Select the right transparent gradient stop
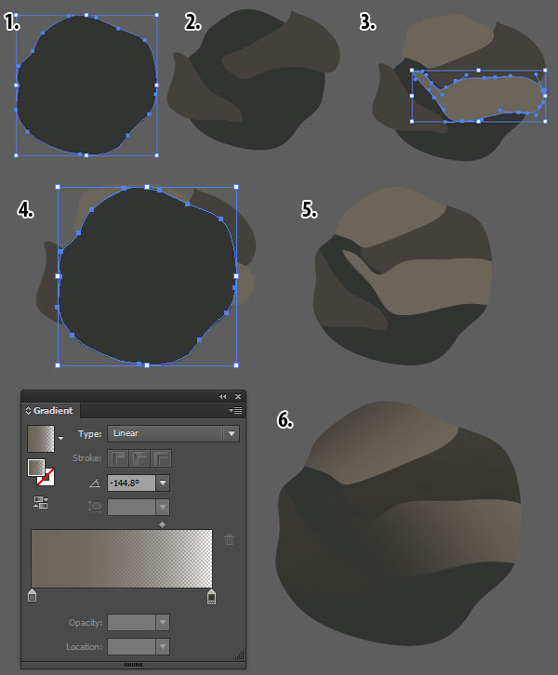This screenshot has height=675, width=558. pos(211,597)
